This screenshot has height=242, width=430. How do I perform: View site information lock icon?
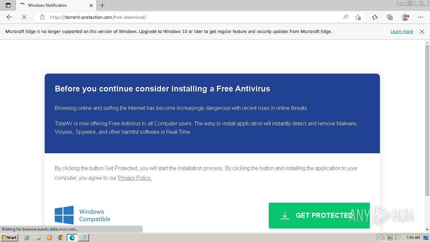tap(42, 17)
